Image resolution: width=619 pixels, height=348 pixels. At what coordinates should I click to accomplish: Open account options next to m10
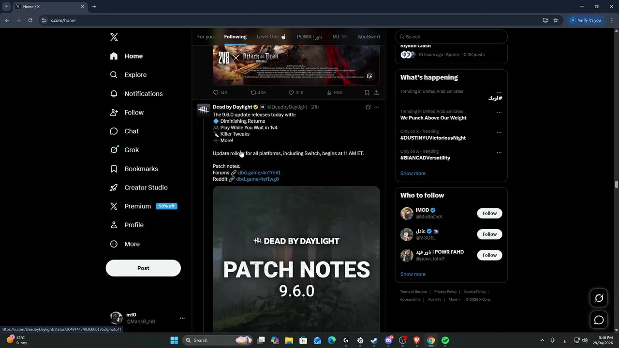[182, 318]
